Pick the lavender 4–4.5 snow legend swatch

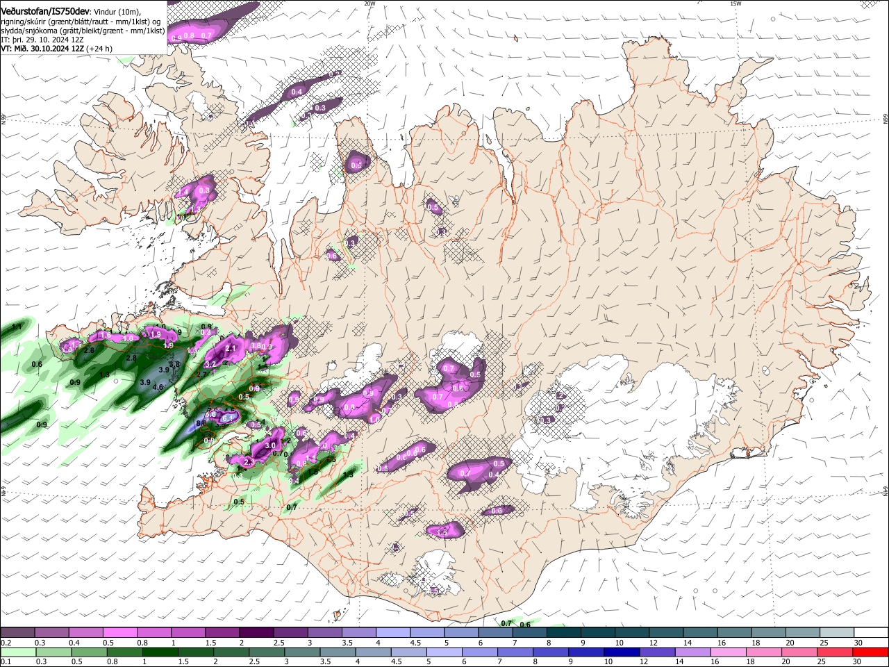pyautogui.click(x=392, y=633)
